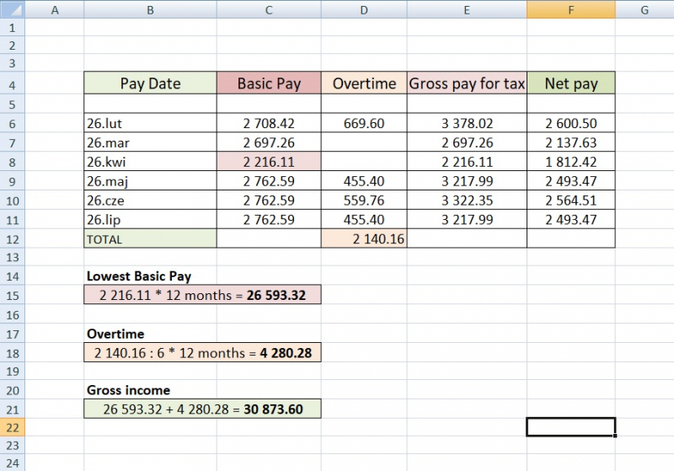Select row 12 header
The height and width of the screenshot is (471, 674).
(12, 238)
